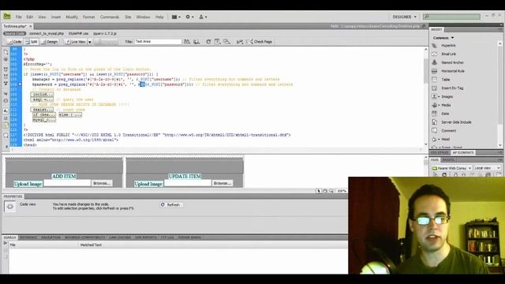The width and height of the screenshot is (505, 284).
Task: Open the Layout icon dropdown in menu bar
Action: pos(176,17)
